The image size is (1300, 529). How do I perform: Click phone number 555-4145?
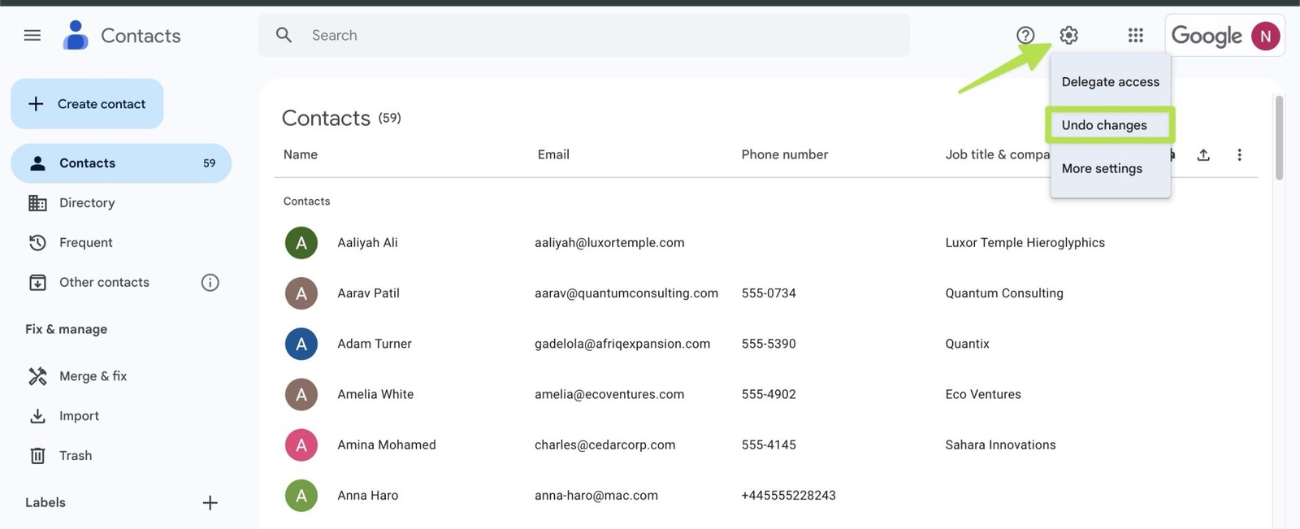769,444
